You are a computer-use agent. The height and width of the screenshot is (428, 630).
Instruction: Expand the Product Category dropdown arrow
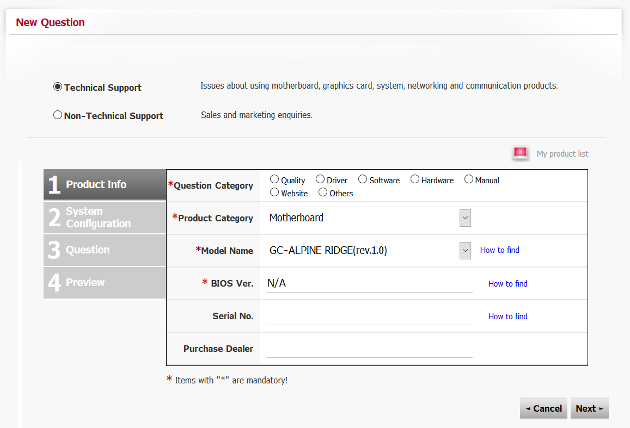tap(465, 218)
